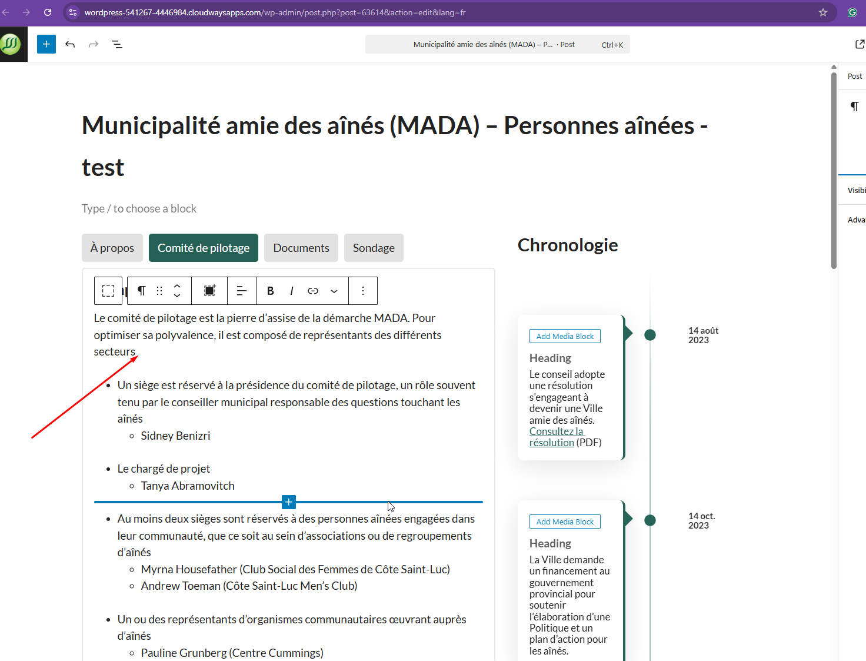
Task: Move the block down
Action: pos(177,295)
